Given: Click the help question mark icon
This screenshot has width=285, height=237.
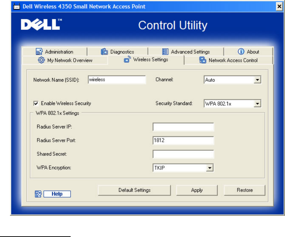Looking at the screenshot, I should tap(38, 194).
